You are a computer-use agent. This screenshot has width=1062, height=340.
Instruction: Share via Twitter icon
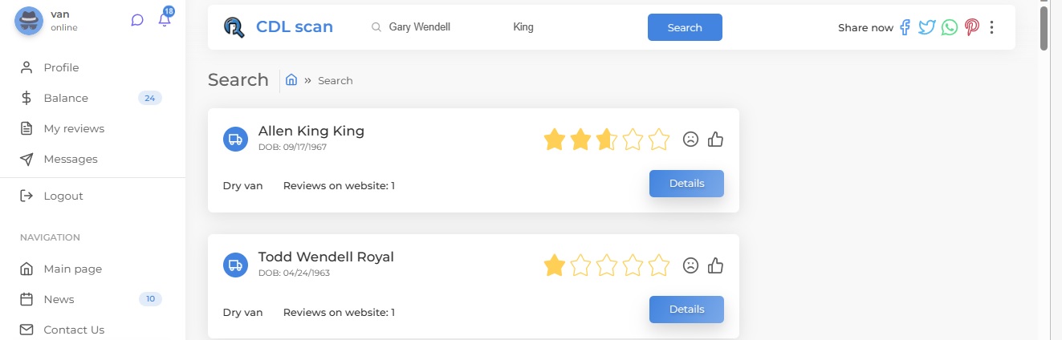click(927, 27)
